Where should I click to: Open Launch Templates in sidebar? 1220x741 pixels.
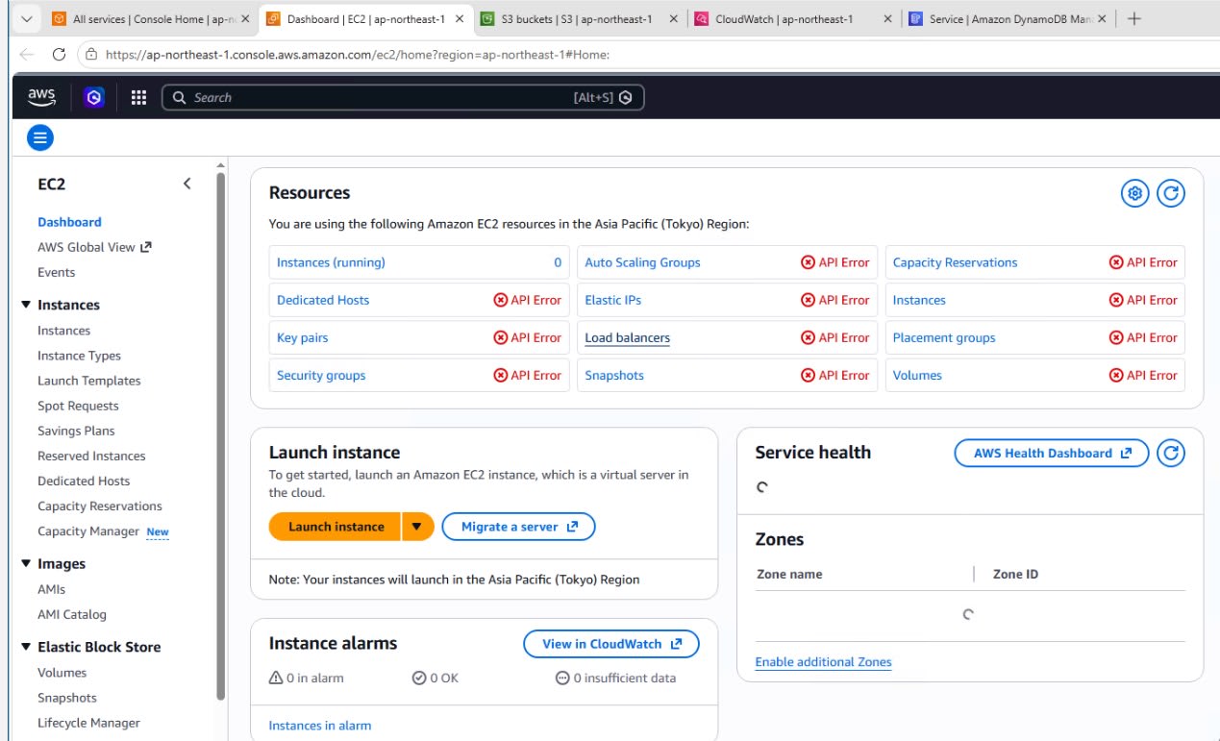click(88, 381)
